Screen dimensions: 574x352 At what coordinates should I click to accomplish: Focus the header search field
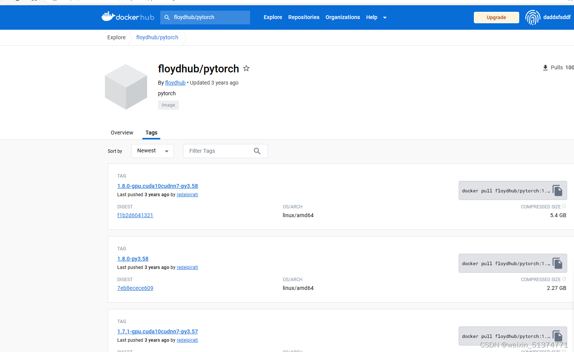[205, 18]
